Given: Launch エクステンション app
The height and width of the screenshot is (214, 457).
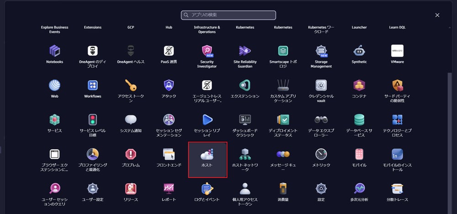Looking at the screenshot, I should 245,90.
